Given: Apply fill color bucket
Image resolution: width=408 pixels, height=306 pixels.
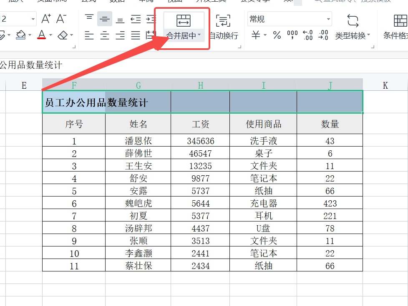Looking at the screenshot, I should coord(21,35).
